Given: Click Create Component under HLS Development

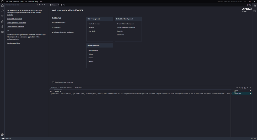Looking at the screenshot, I should [x=94, y=24].
